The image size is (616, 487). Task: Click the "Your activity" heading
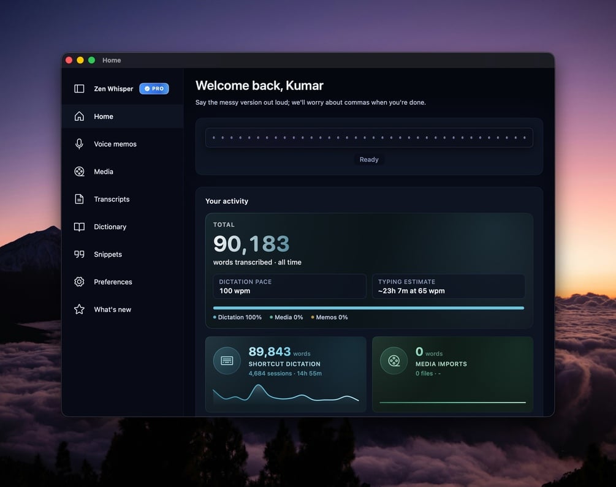227,201
